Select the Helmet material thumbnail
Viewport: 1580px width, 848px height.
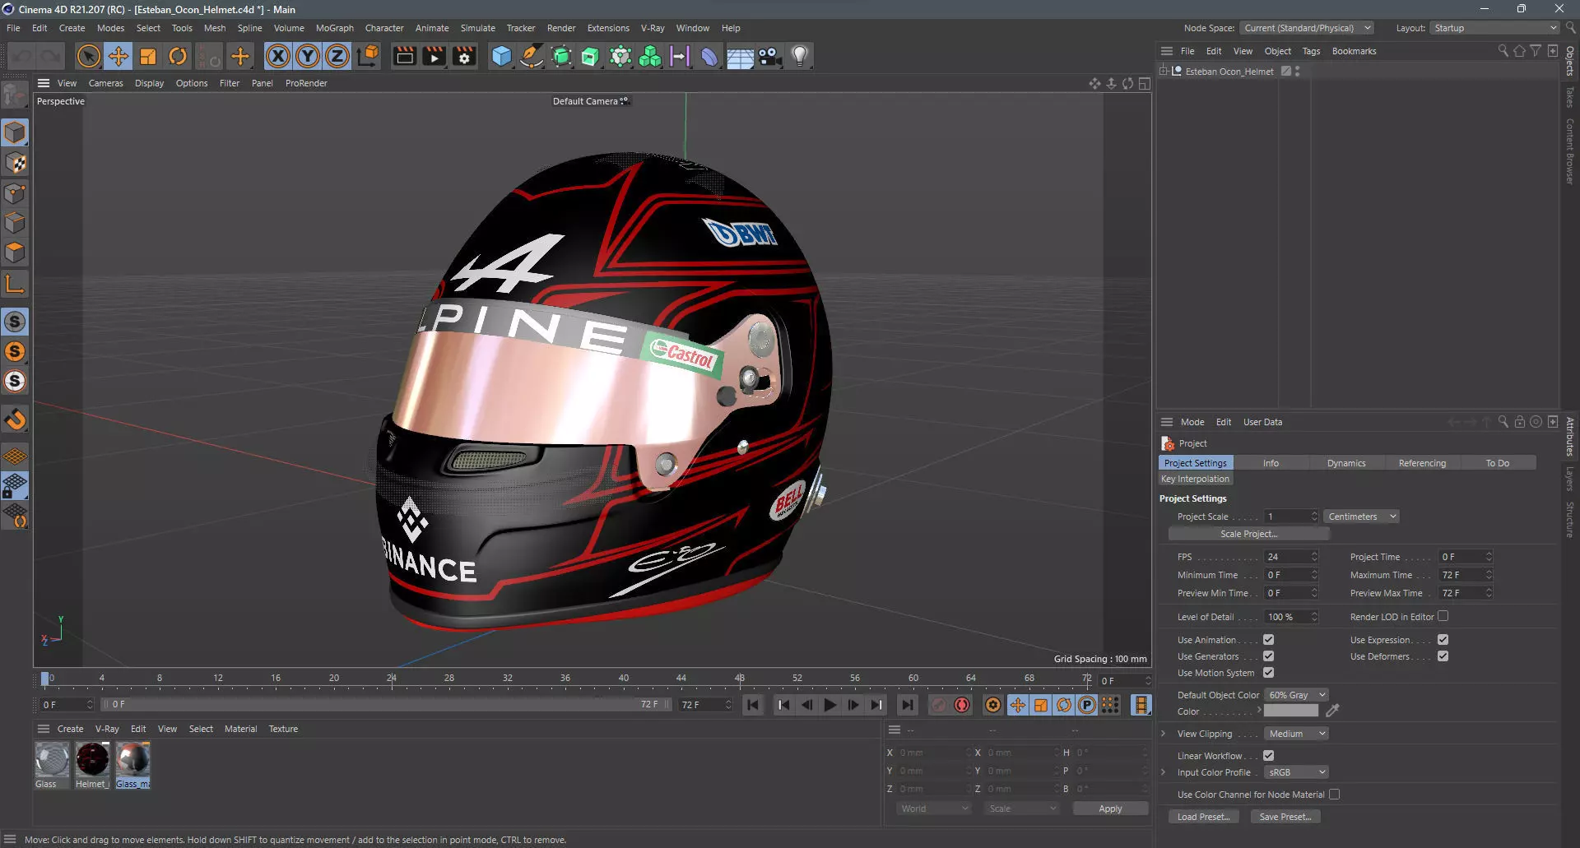(x=92, y=760)
